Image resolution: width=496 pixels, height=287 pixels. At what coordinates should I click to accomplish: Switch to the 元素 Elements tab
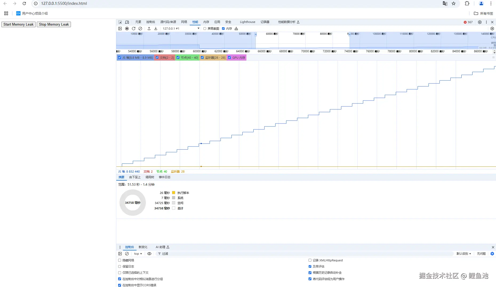(x=138, y=22)
